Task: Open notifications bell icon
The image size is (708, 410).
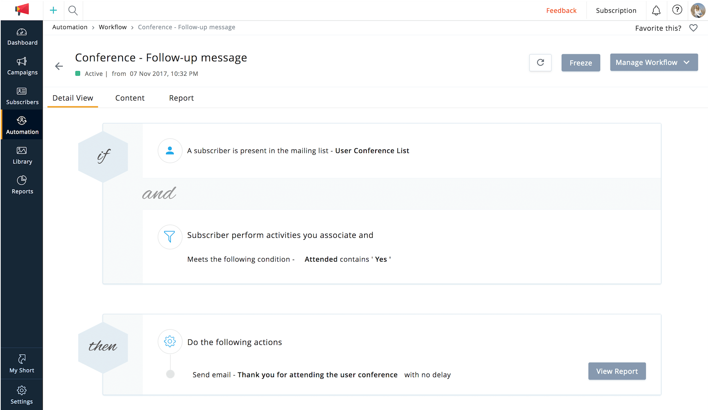Action: click(656, 10)
